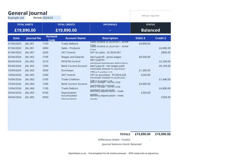Select the Example Ltd company name cell
Viewport: 227px width, 161px height.
tap(16, 18)
